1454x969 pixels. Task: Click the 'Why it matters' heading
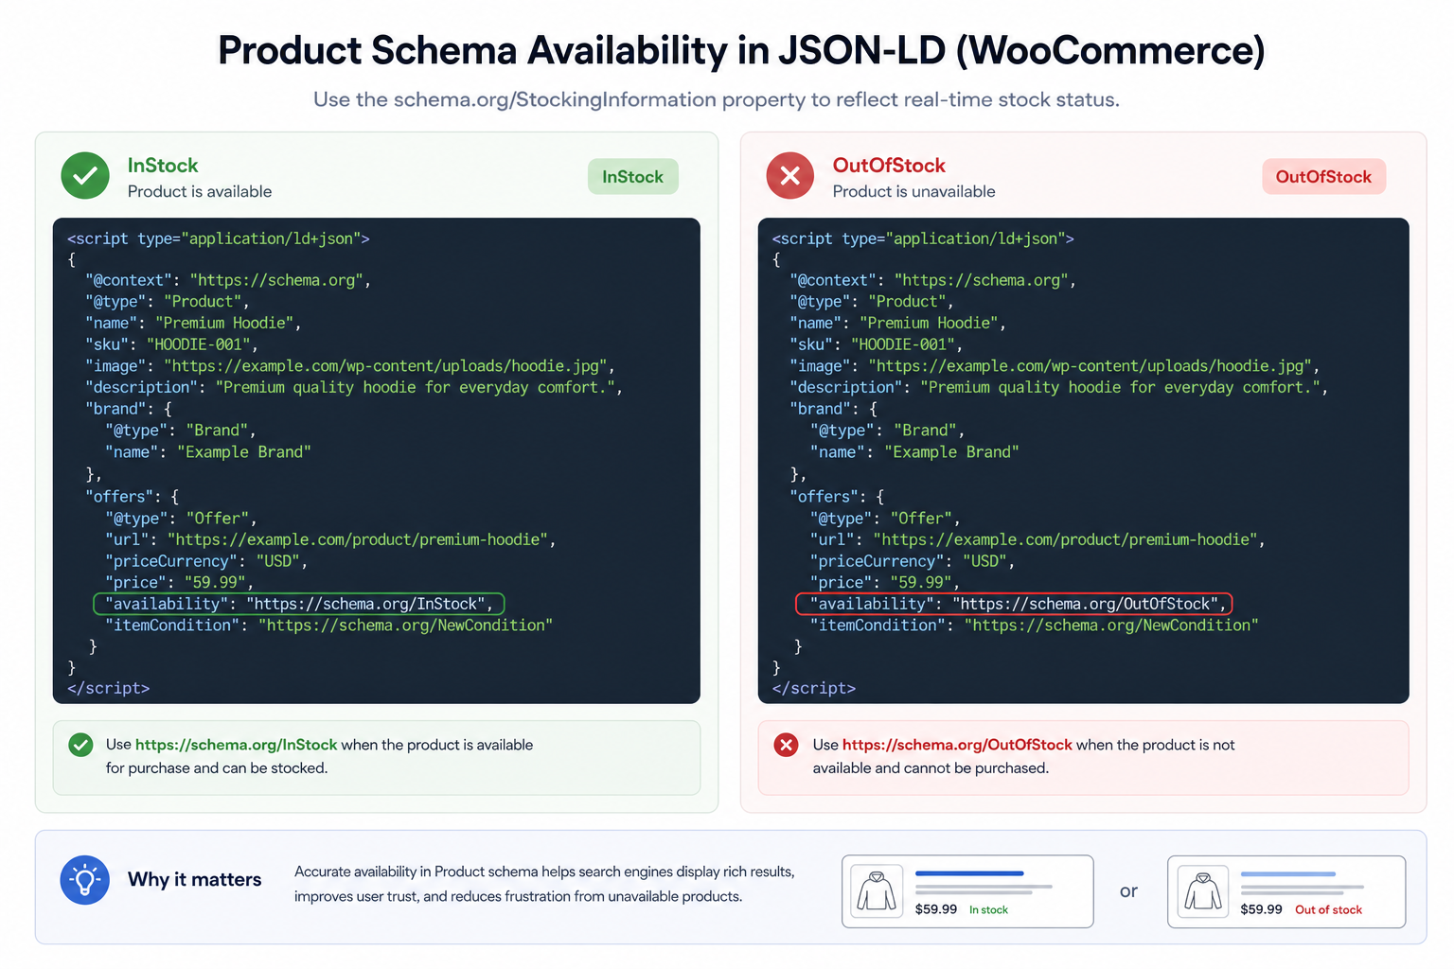click(194, 879)
